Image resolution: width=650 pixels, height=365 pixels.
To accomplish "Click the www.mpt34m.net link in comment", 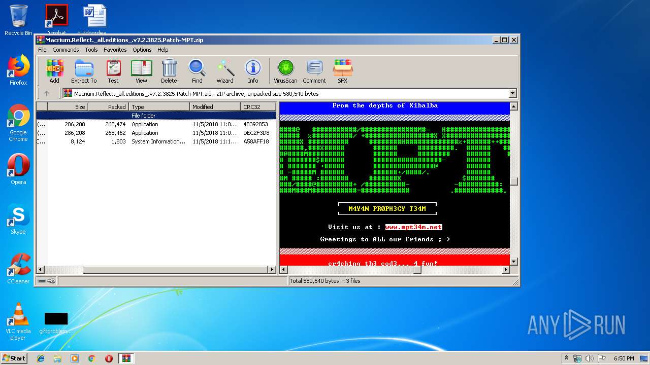I will 413,227.
